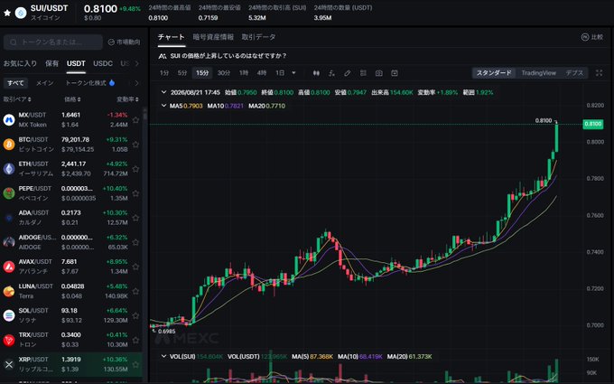Click the Ethereum logo icon
Image resolution: width=614 pixels, height=384 pixels.
(x=9, y=169)
